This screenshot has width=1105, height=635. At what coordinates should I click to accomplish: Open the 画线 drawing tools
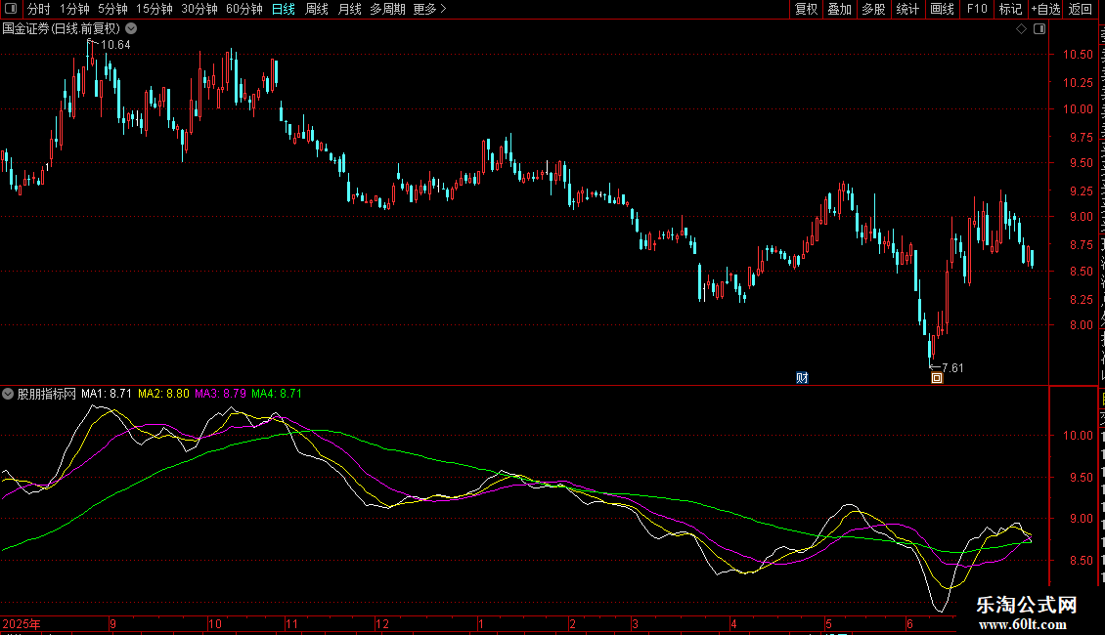point(942,9)
